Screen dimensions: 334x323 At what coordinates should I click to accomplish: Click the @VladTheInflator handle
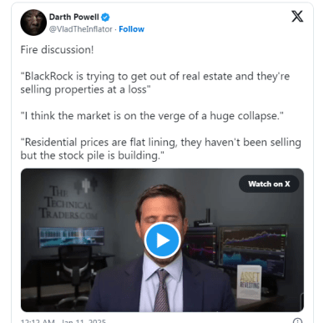(81, 29)
